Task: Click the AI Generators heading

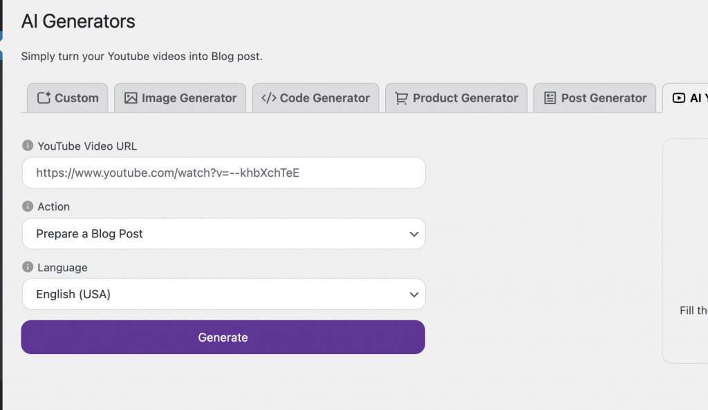Action: tap(78, 21)
